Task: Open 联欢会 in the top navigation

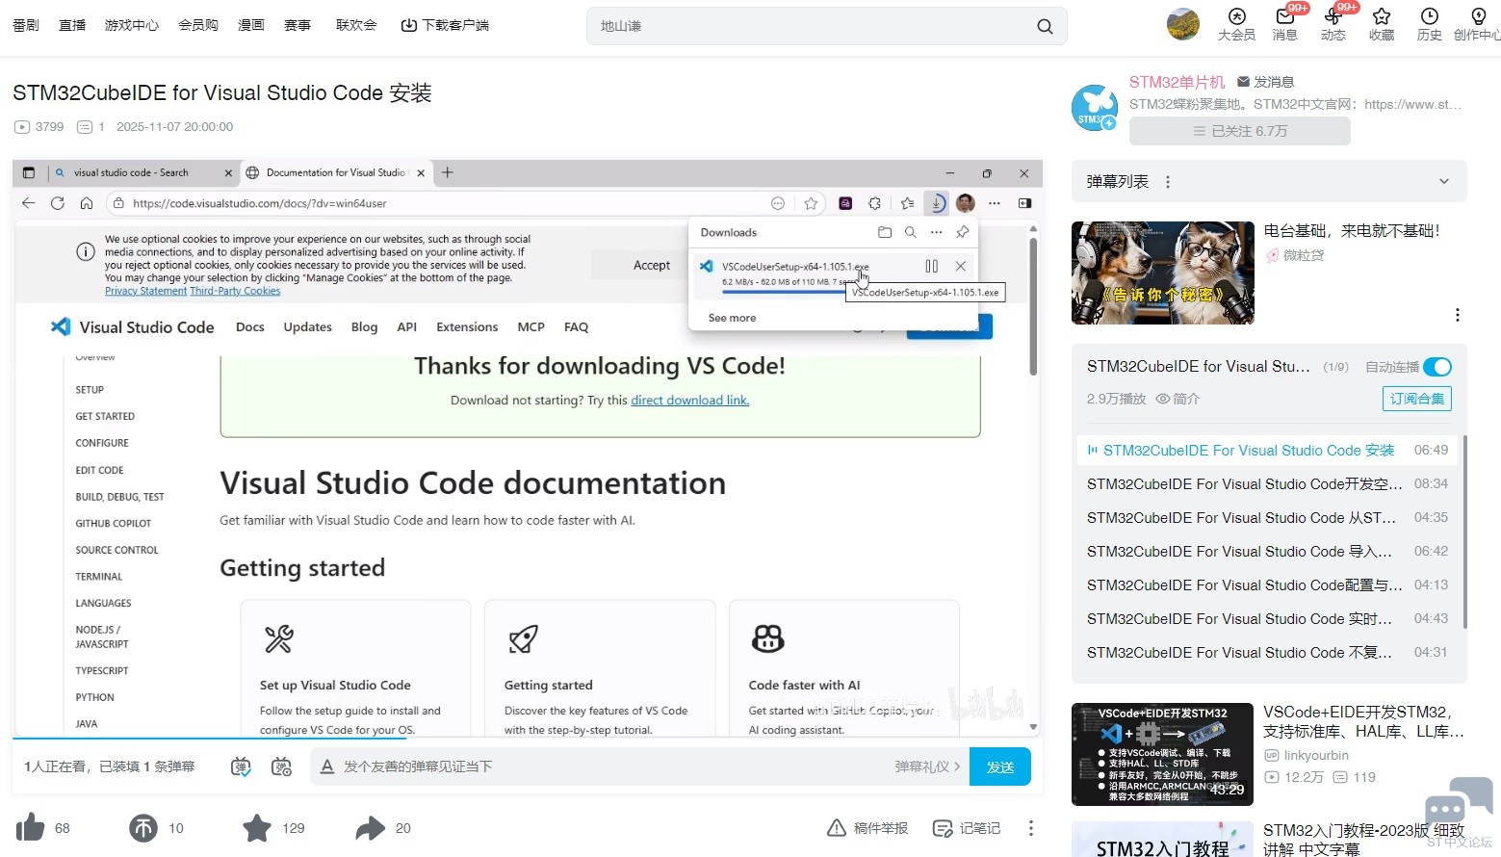Action: point(356,25)
